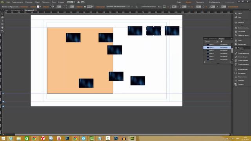
Task: Click the opacity icon in control bar
Action: [85, 7]
